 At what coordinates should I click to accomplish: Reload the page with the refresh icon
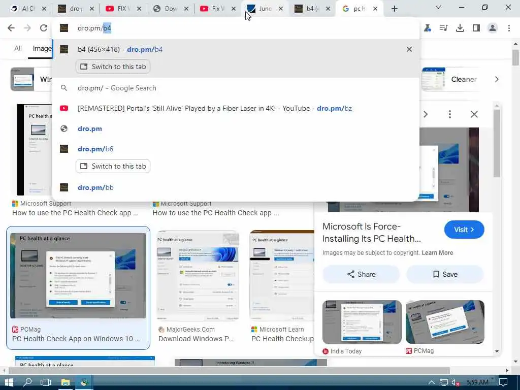(x=44, y=28)
